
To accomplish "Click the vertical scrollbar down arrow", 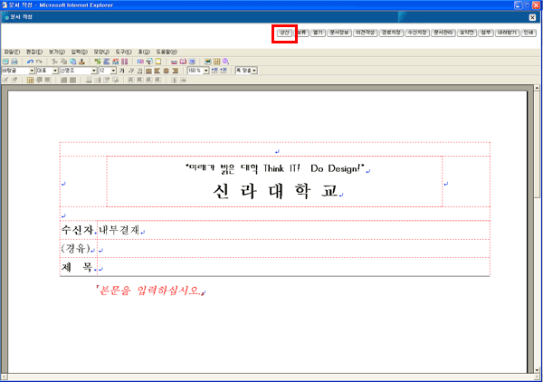I will [537, 370].
